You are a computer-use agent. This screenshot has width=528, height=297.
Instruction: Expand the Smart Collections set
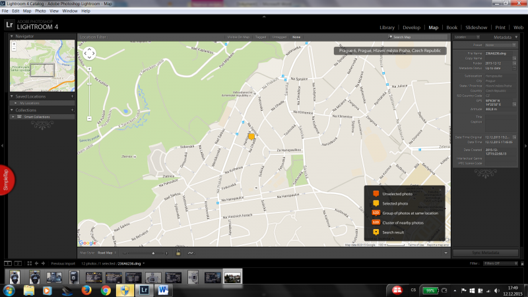[13, 117]
